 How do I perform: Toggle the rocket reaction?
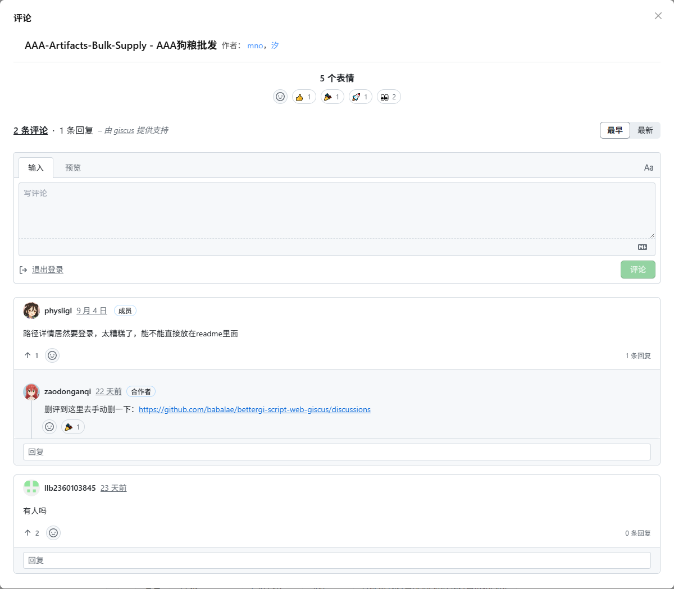pos(360,97)
